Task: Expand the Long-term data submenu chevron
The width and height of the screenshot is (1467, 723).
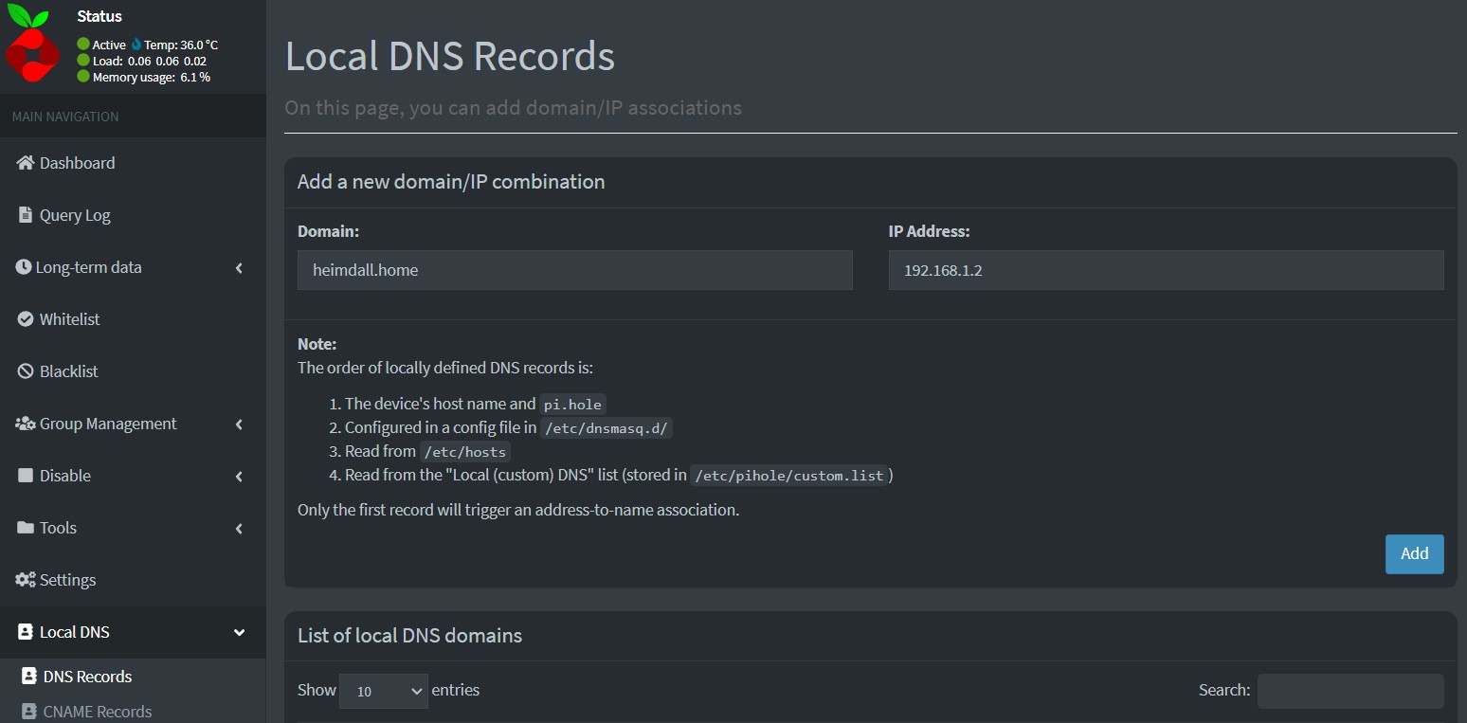Action: pos(240,268)
